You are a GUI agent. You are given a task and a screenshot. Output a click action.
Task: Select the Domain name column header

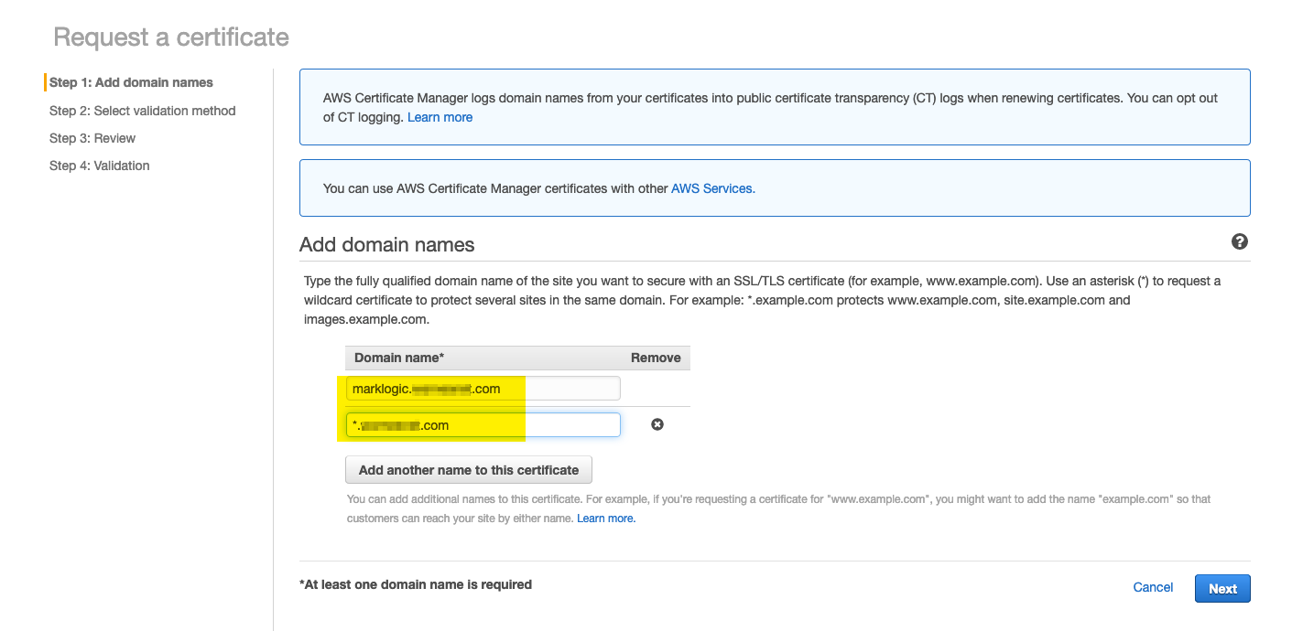pyautogui.click(x=399, y=358)
